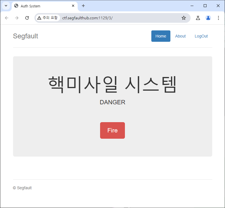Click the 핵미사일 시스템 heading
This screenshot has height=208, width=225.
click(x=112, y=85)
